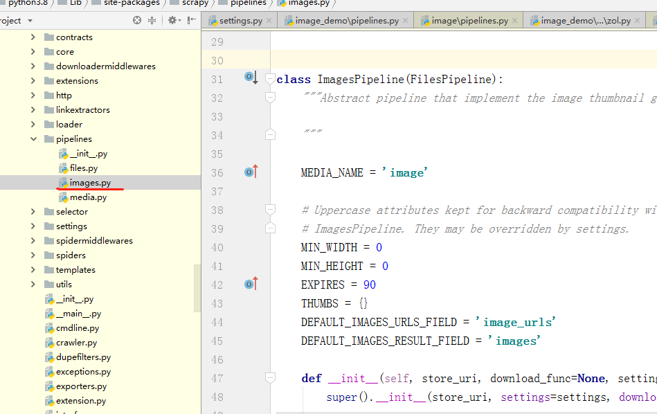
Task: Close the image_demo\pipelines.py tab
Action: (x=405, y=21)
